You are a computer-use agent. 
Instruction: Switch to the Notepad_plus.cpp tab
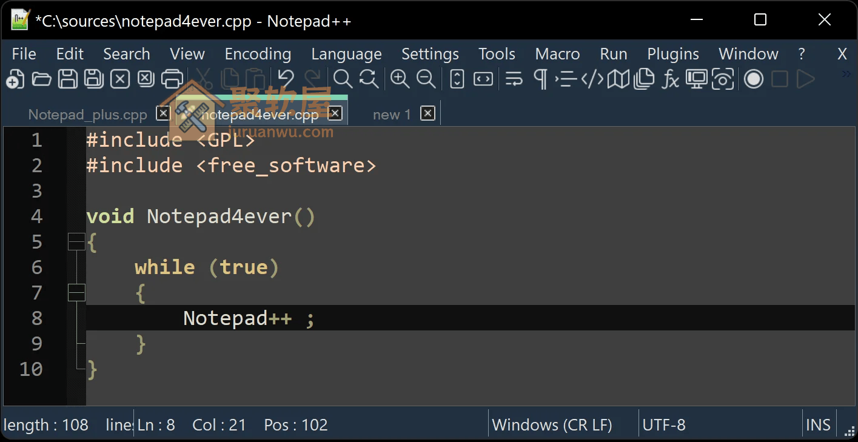tap(87, 114)
